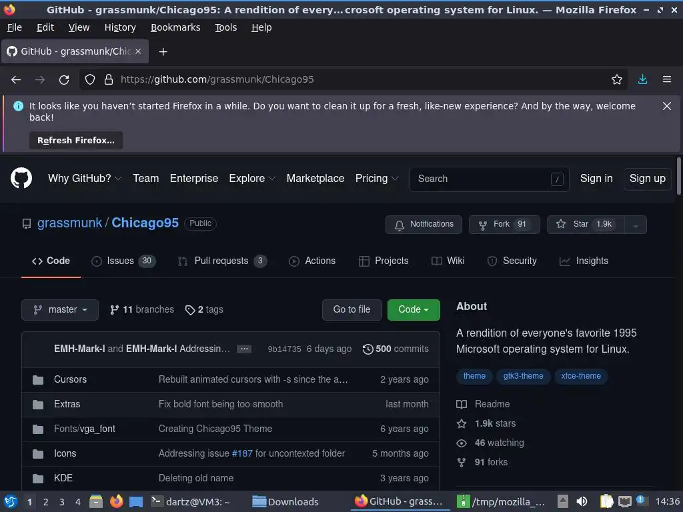Open the Firefox downloads panel
Screen dimensions: 683x512
coord(642,79)
